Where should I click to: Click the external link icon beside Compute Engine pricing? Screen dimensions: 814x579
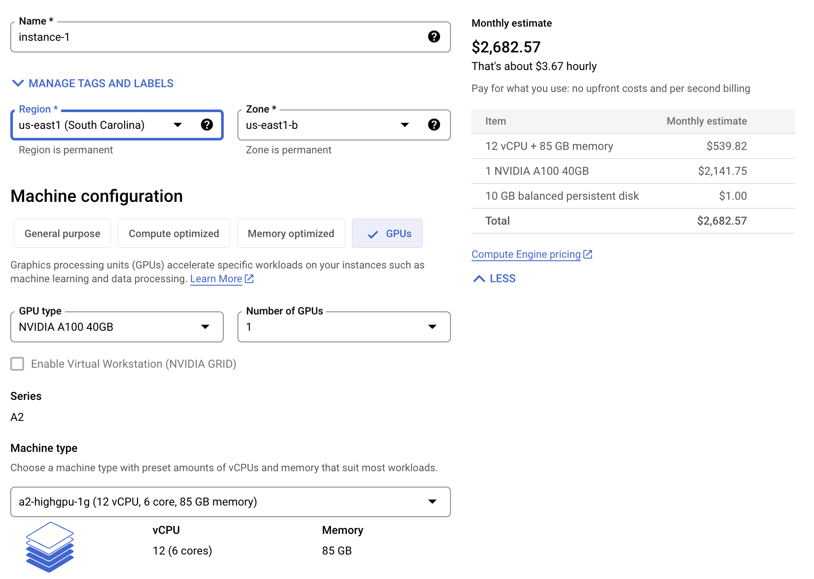point(588,253)
